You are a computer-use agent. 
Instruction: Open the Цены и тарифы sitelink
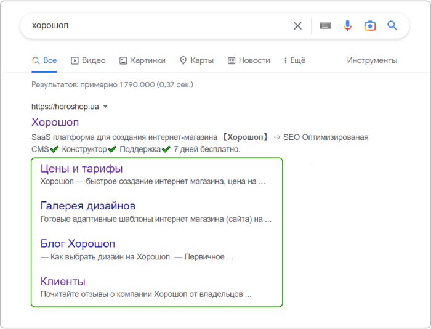pos(81,168)
